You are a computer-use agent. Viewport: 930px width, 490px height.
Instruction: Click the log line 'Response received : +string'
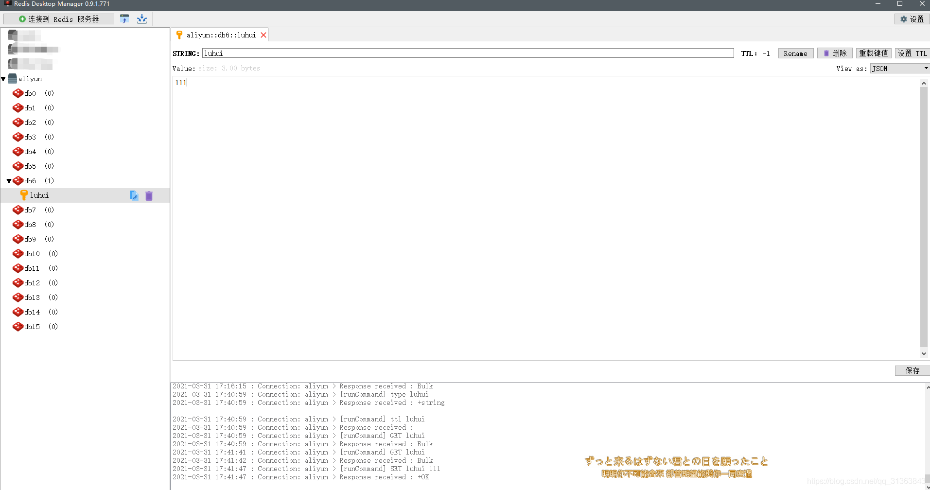click(x=309, y=402)
